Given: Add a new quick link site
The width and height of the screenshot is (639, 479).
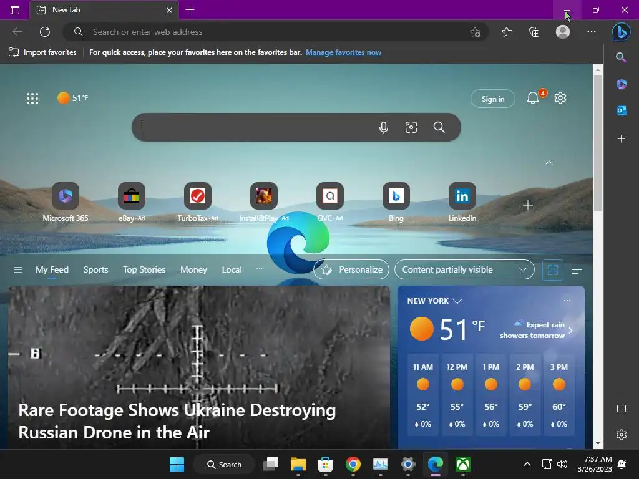Looking at the screenshot, I should 528,205.
